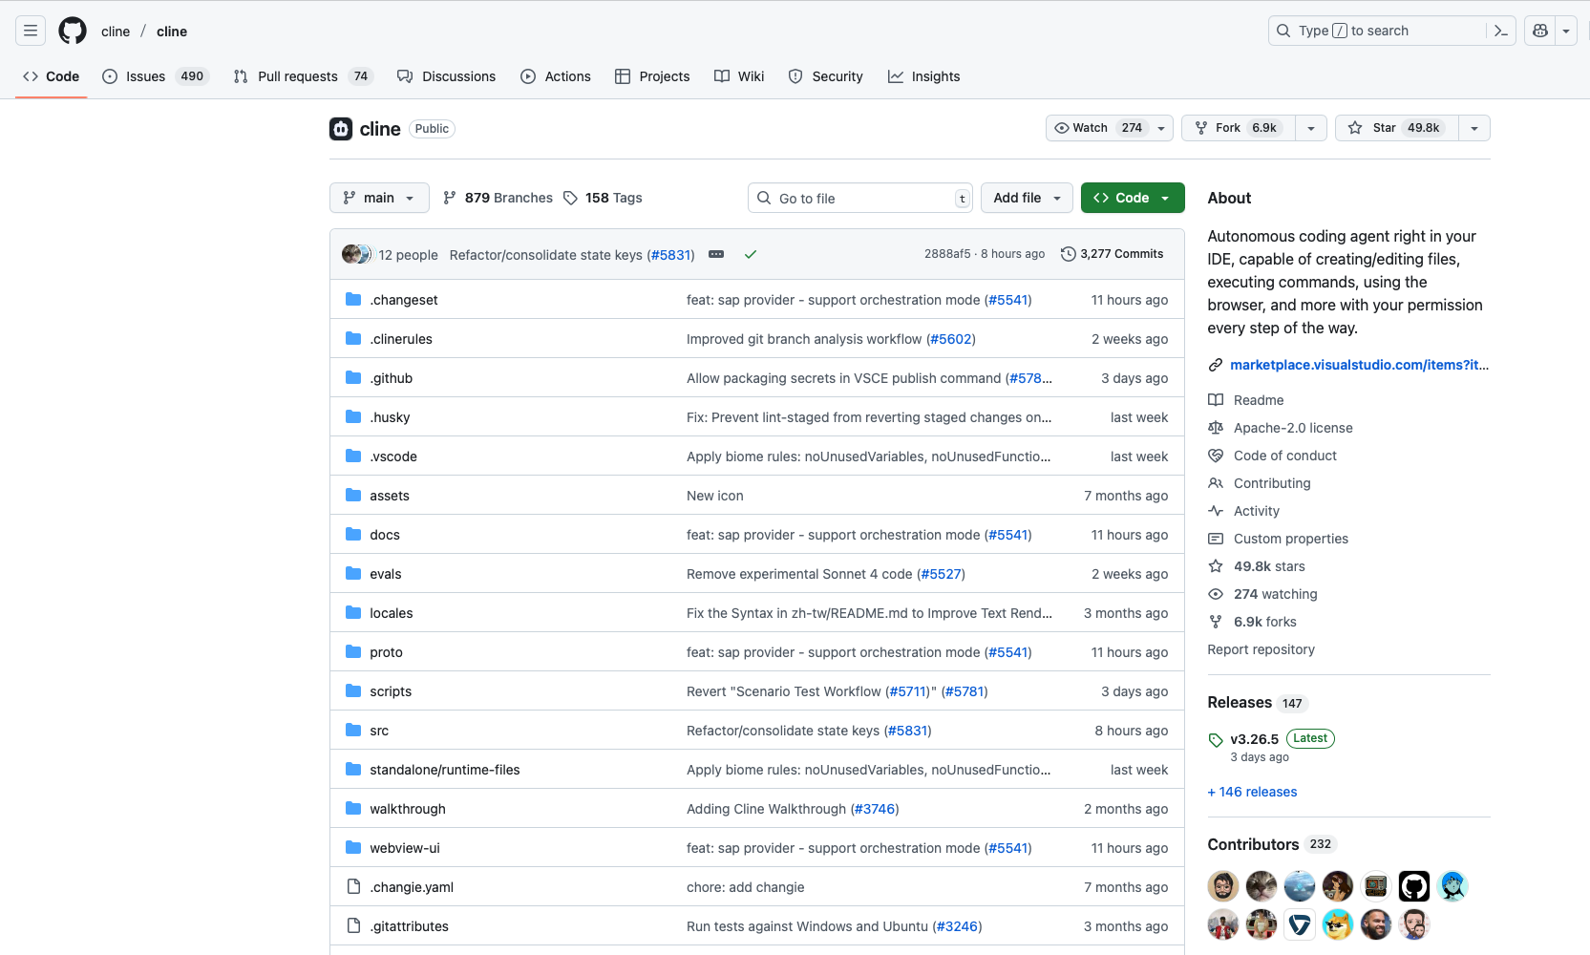Image resolution: width=1590 pixels, height=955 pixels.
Task: Open the marketplace.visualstudio.com link
Action: [1359, 365]
